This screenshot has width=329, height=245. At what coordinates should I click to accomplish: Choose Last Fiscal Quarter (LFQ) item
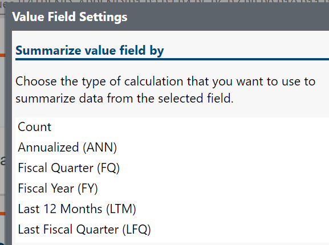pos(172,229)
